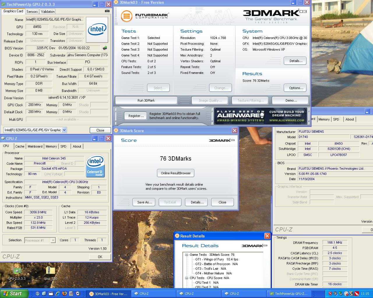Screen dimensions: 373x298
Task: Open the About tab in left CPU-Z
Action: click(77, 146)
